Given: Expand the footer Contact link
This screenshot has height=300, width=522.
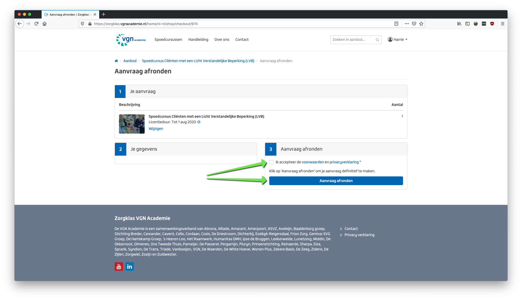Looking at the screenshot, I should tap(351, 229).
